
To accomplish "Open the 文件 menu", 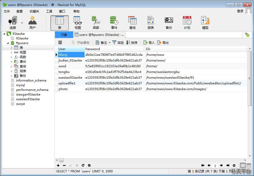I will [7, 11].
